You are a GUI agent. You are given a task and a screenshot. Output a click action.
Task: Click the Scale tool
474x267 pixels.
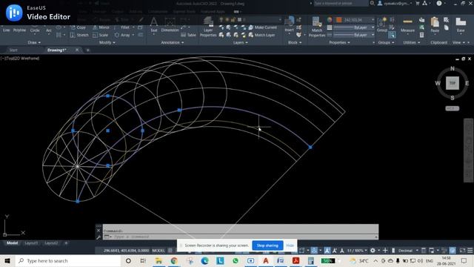tap(101, 35)
